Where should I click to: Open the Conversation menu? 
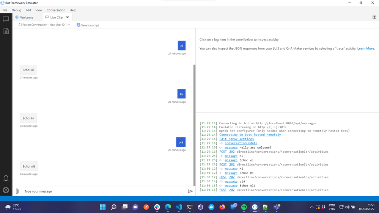56,10
